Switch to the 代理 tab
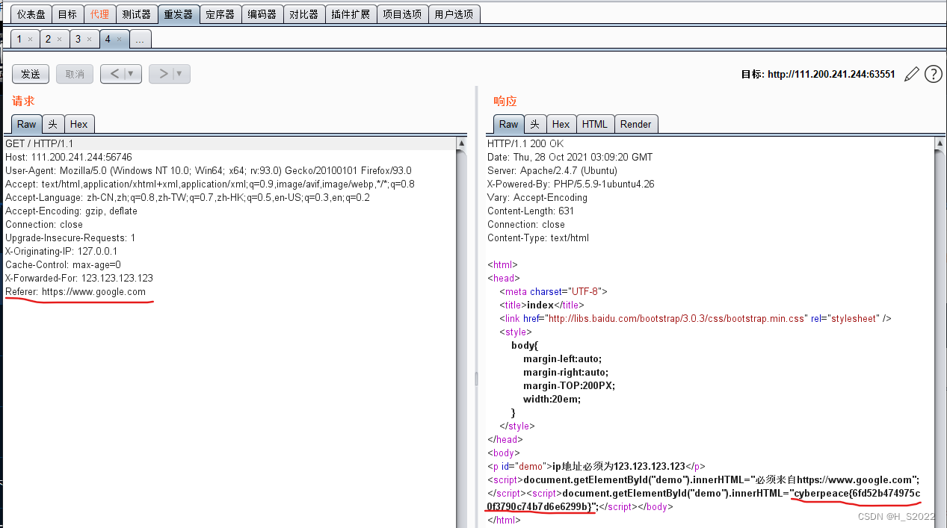Image resolution: width=947 pixels, height=528 pixels. coord(99,14)
